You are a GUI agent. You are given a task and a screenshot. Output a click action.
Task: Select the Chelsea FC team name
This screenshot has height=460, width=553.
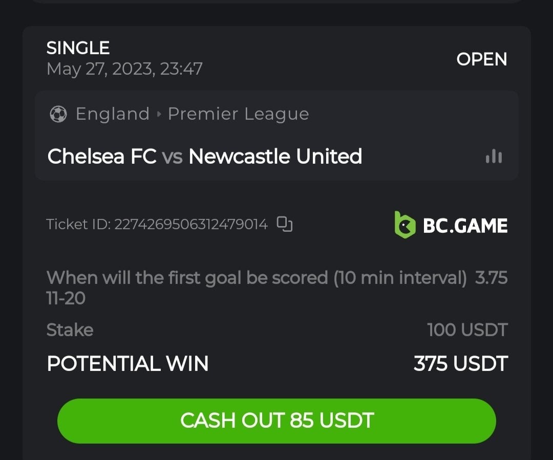[x=101, y=156]
